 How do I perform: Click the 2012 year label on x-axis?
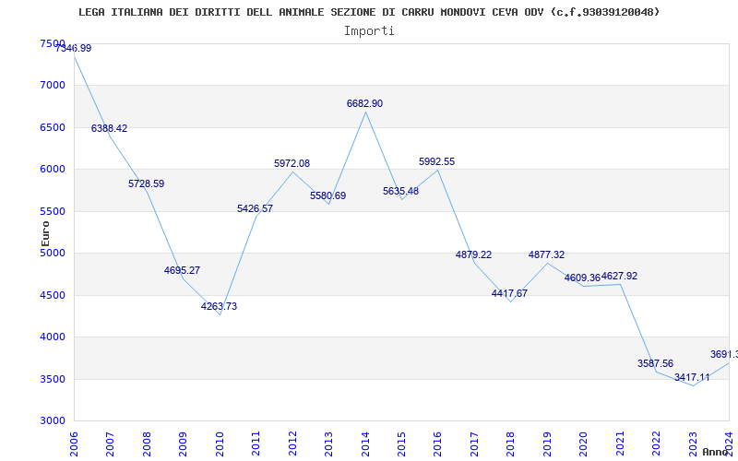click(x=292, y=445)
